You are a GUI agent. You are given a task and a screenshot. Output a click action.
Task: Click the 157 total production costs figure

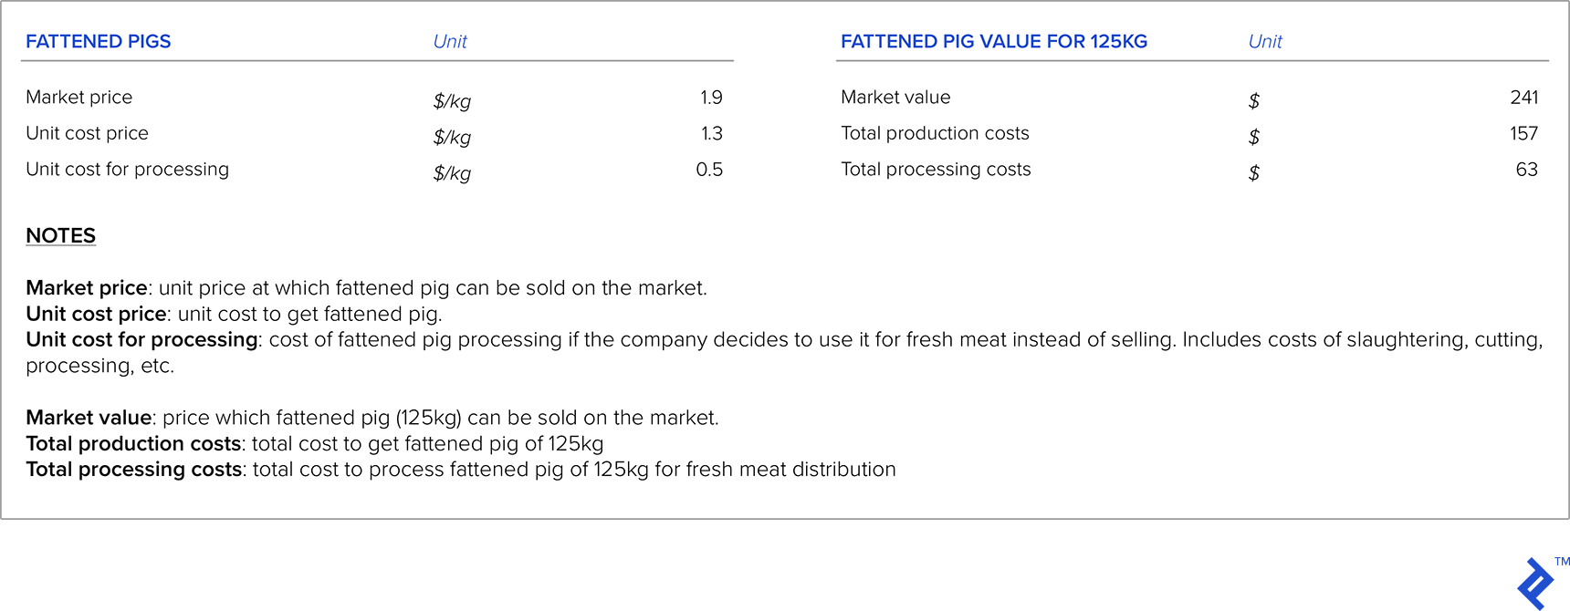(x=1523, y=134)
